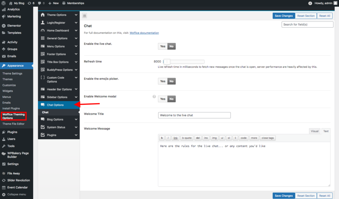
Task: Click the Memberships icon in admin bar
Action: 64,3
